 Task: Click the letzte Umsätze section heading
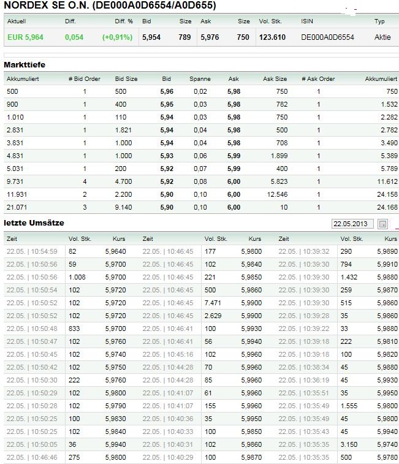[34, 223]
